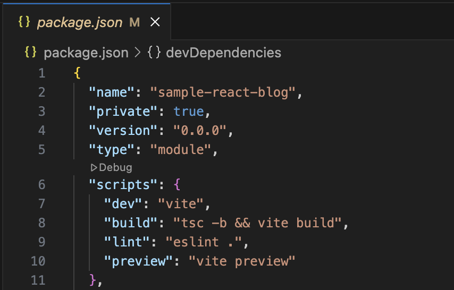Select line number 6 in the gutter
This screenshot has width=454, height=290.
(42, 185)
